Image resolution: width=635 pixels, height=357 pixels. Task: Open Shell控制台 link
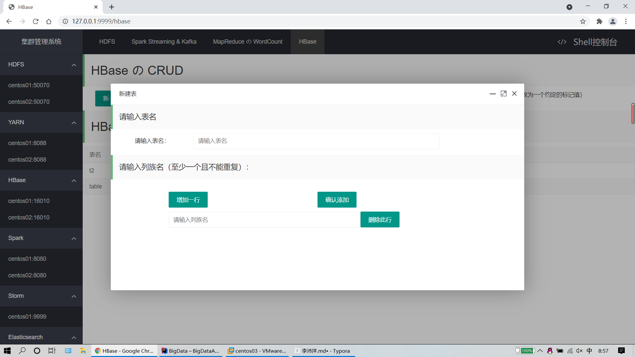click(x=595, y=42)
